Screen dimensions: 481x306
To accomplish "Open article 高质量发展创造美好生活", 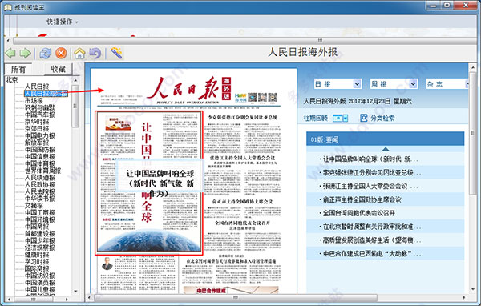I will [x=371, y=240].
